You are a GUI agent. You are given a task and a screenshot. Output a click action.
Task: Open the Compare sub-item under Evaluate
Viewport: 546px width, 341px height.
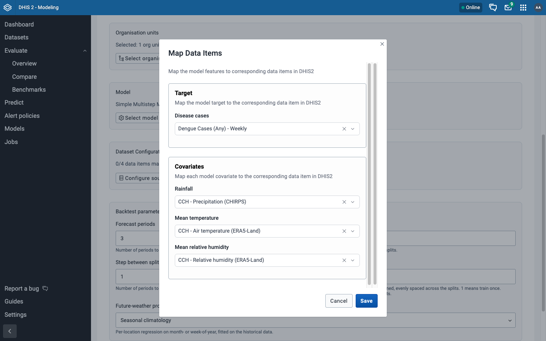pos(24,77)
